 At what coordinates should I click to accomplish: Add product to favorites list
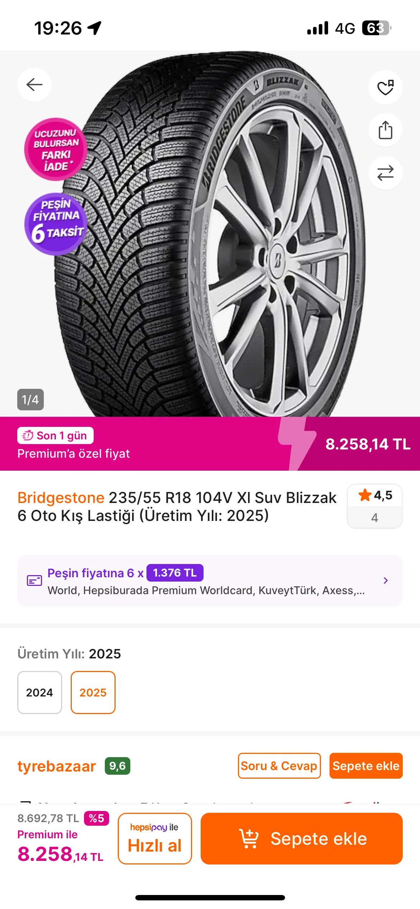pyautogui.click(x=385, y=87)
